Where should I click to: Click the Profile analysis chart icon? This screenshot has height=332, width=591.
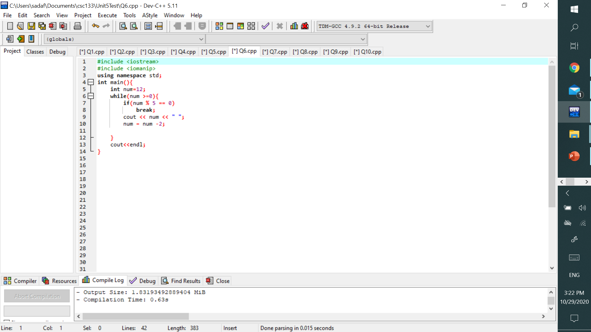294,26
